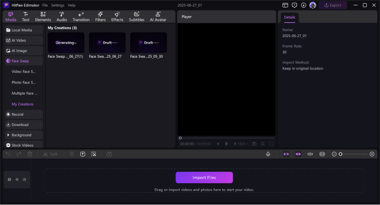Screen dimensions: 380x205
Task: Open the download center icon in title bar
Action: pyautogui.click(x=303, y=5)
